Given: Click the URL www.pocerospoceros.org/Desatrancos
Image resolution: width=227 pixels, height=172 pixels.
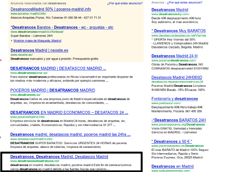Looking at the screenshot, I should [x=178, y=124].
